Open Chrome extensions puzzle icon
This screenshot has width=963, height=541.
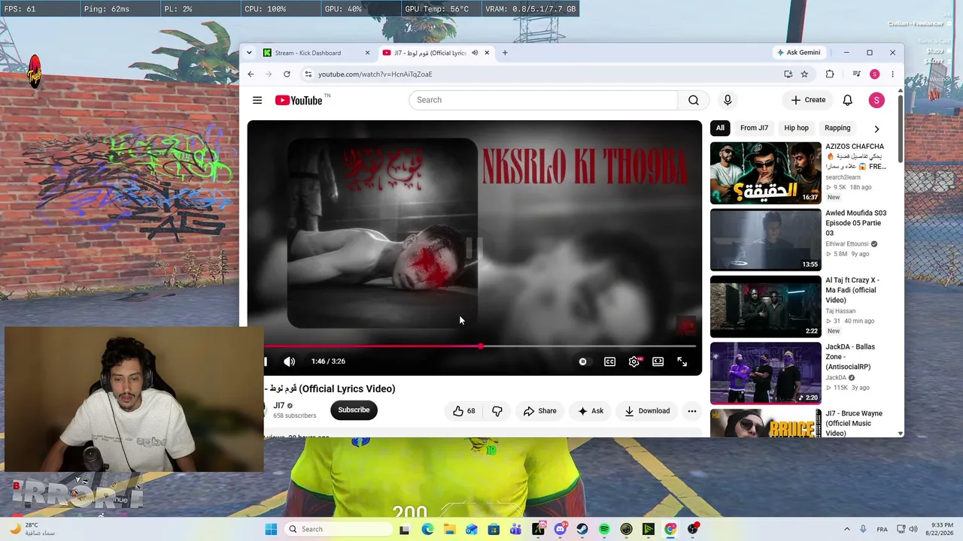point(830,74)
